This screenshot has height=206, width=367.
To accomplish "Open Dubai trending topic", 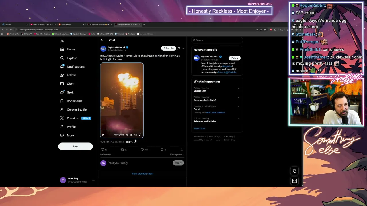I will pos(197,109).
